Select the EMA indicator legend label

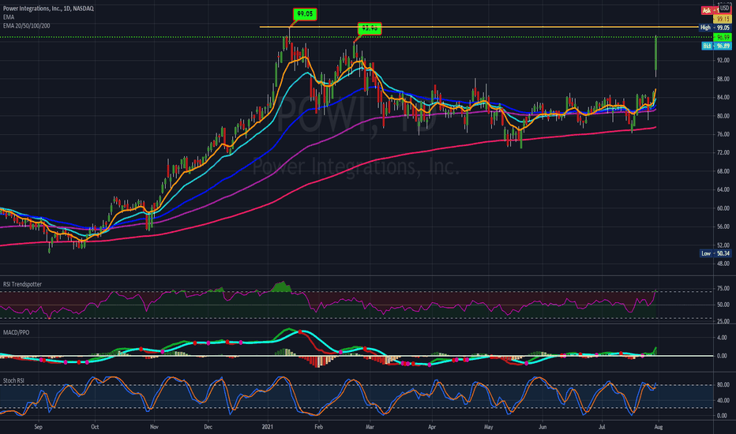click(x=9, y=17)
